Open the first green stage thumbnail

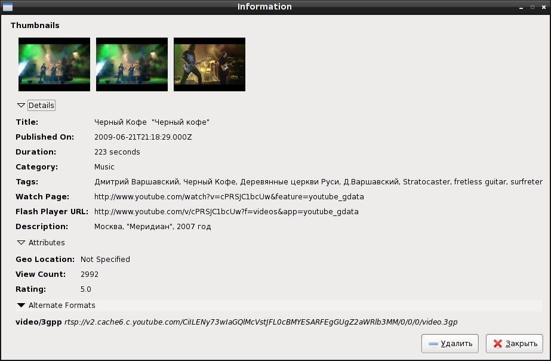coord(54,64)
